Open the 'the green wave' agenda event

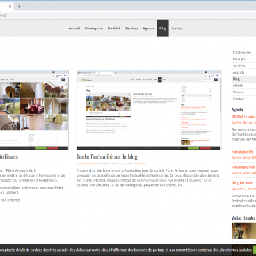pos(242,183)
